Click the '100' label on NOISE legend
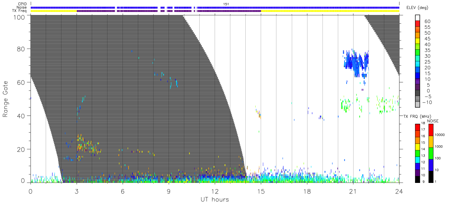The width and height of the screenshot is (449, 207). click(438, 158)
